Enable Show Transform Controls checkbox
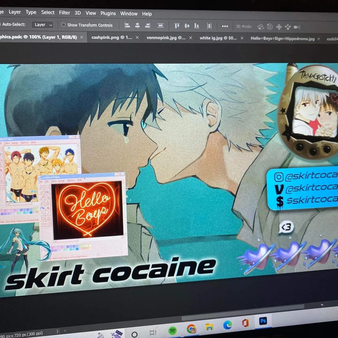 coord(64,25)
